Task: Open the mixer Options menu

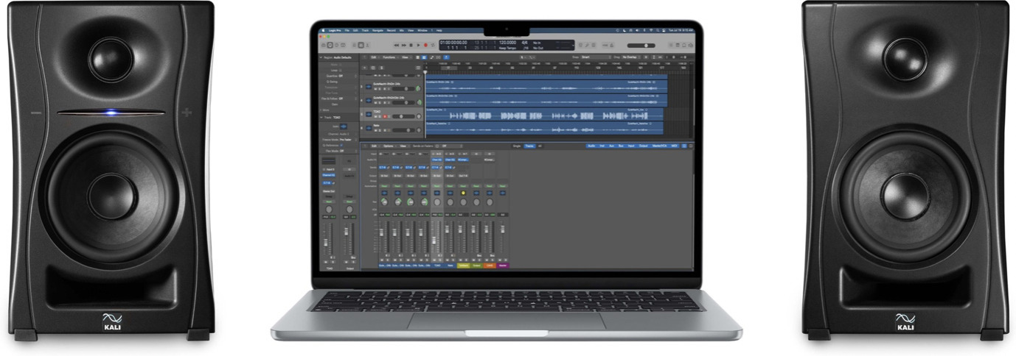Action: [x=389, y=146]
